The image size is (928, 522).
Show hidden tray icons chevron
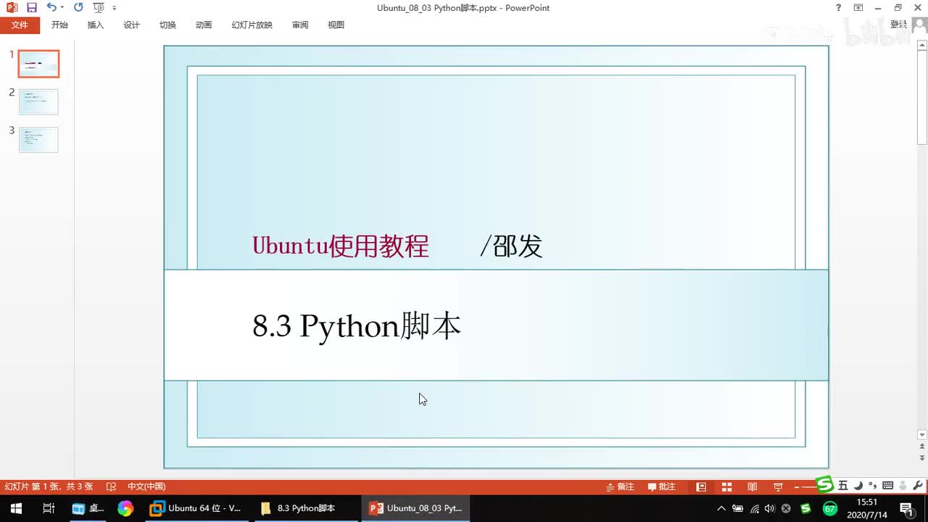pyautogui.click(x=721, y=508)
